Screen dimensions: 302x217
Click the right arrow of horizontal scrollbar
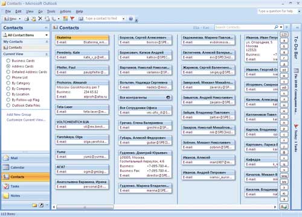(275, 207)
